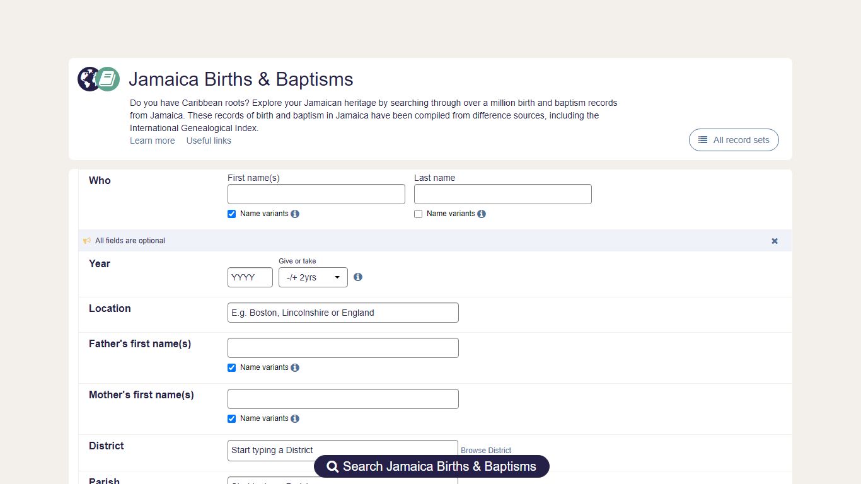
Task: Click the info icon next to year range
Action: (x=358, y=277)
